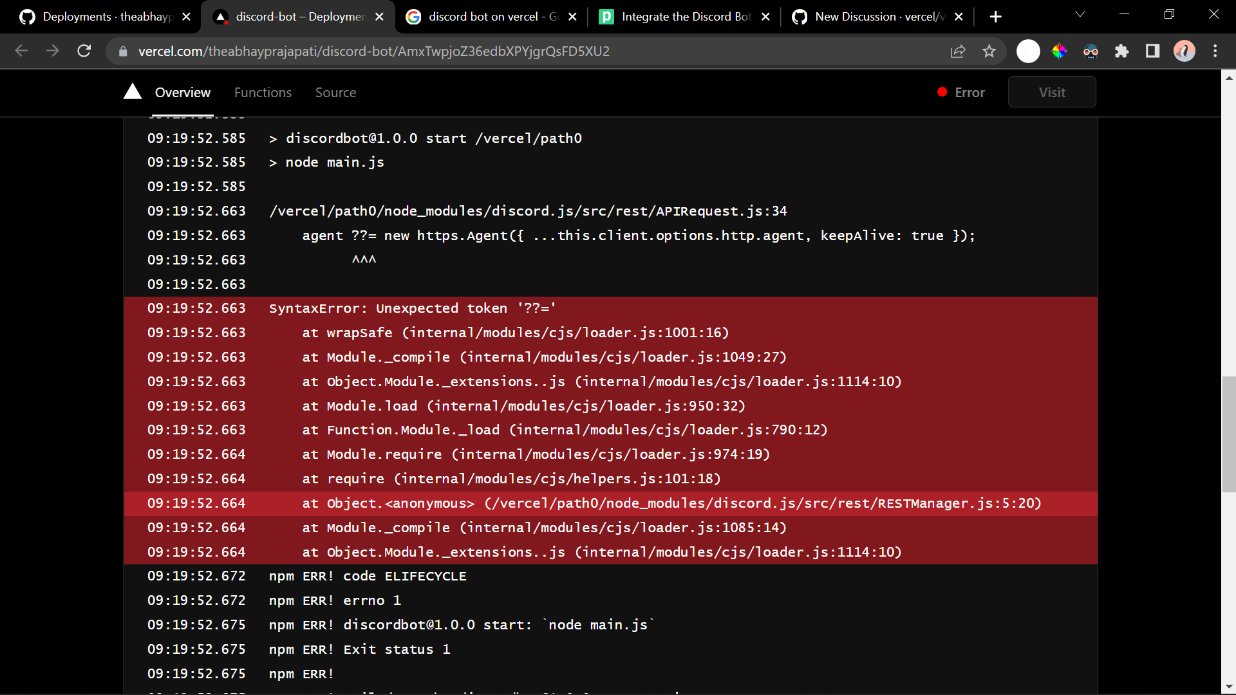Open the Chrome three-dot menu
This screenshot has height=695, width=1236.
1215,51
